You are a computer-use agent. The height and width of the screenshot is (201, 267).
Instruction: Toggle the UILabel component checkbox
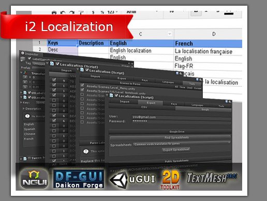[x=29, y=92]
